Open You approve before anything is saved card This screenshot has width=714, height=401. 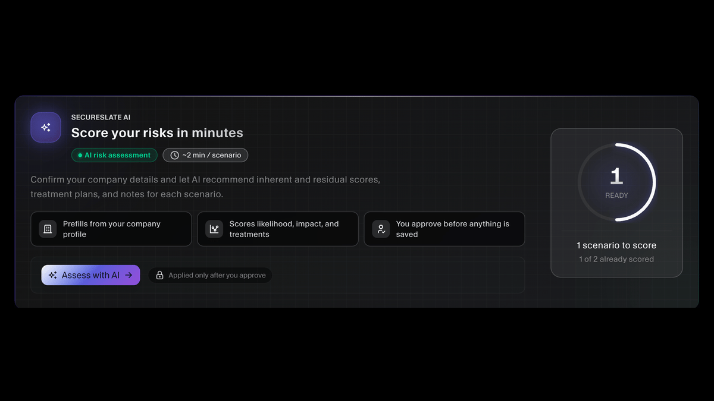[x=444, y=229]
